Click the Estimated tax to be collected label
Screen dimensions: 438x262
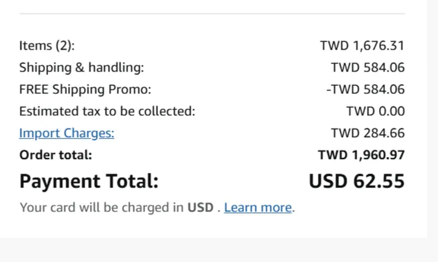[107, 111]
